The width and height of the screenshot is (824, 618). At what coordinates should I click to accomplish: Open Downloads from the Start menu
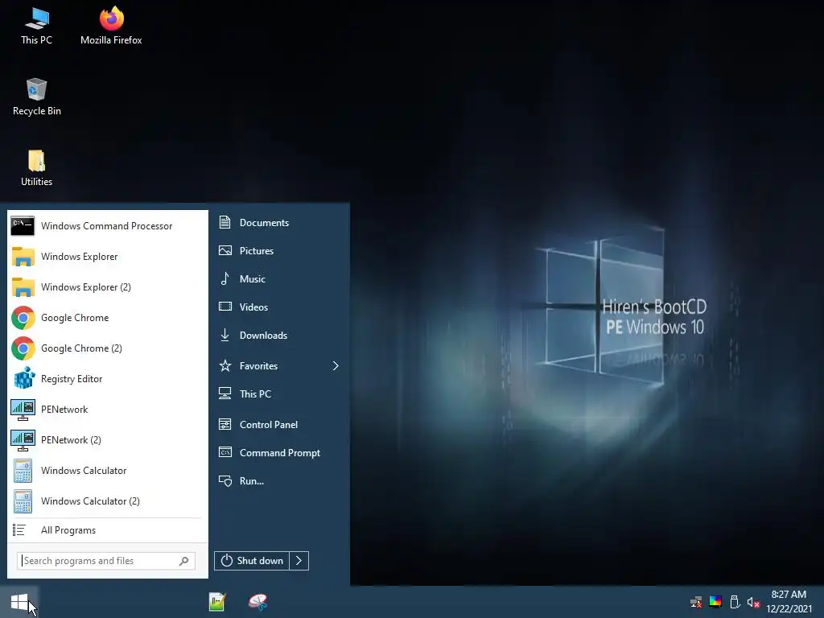(278, 336)
